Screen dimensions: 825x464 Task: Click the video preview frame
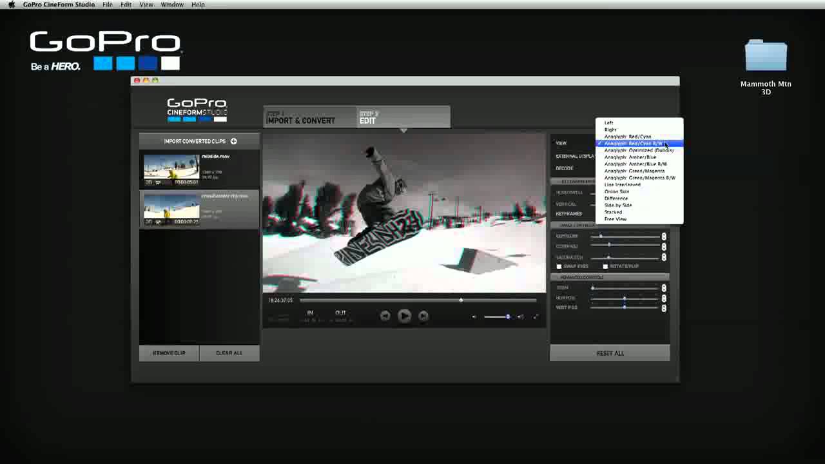tap(404, 213)
